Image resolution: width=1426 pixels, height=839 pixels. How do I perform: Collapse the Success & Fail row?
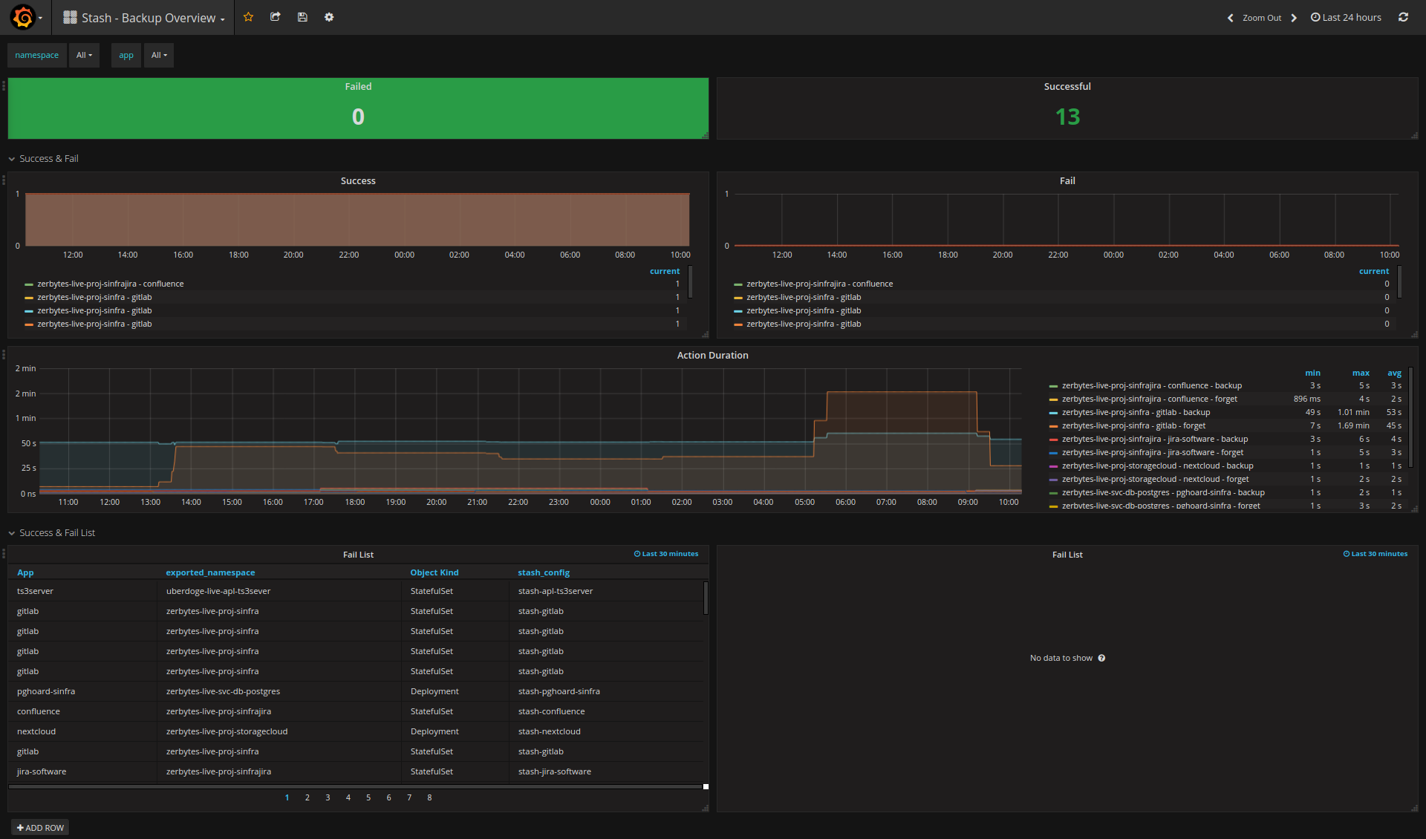tap(48, 159)
